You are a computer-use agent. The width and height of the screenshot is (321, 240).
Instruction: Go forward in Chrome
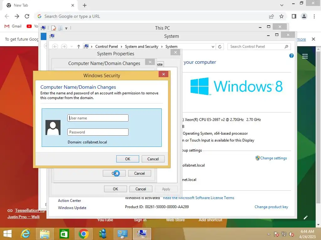17,16
